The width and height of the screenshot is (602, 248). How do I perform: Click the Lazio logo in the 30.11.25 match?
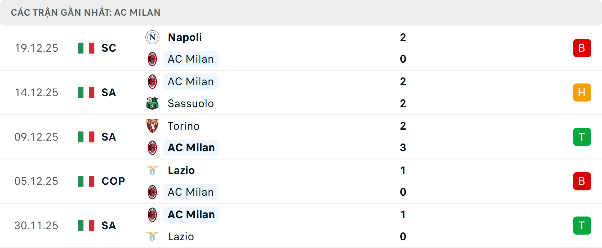coord(152,237)
